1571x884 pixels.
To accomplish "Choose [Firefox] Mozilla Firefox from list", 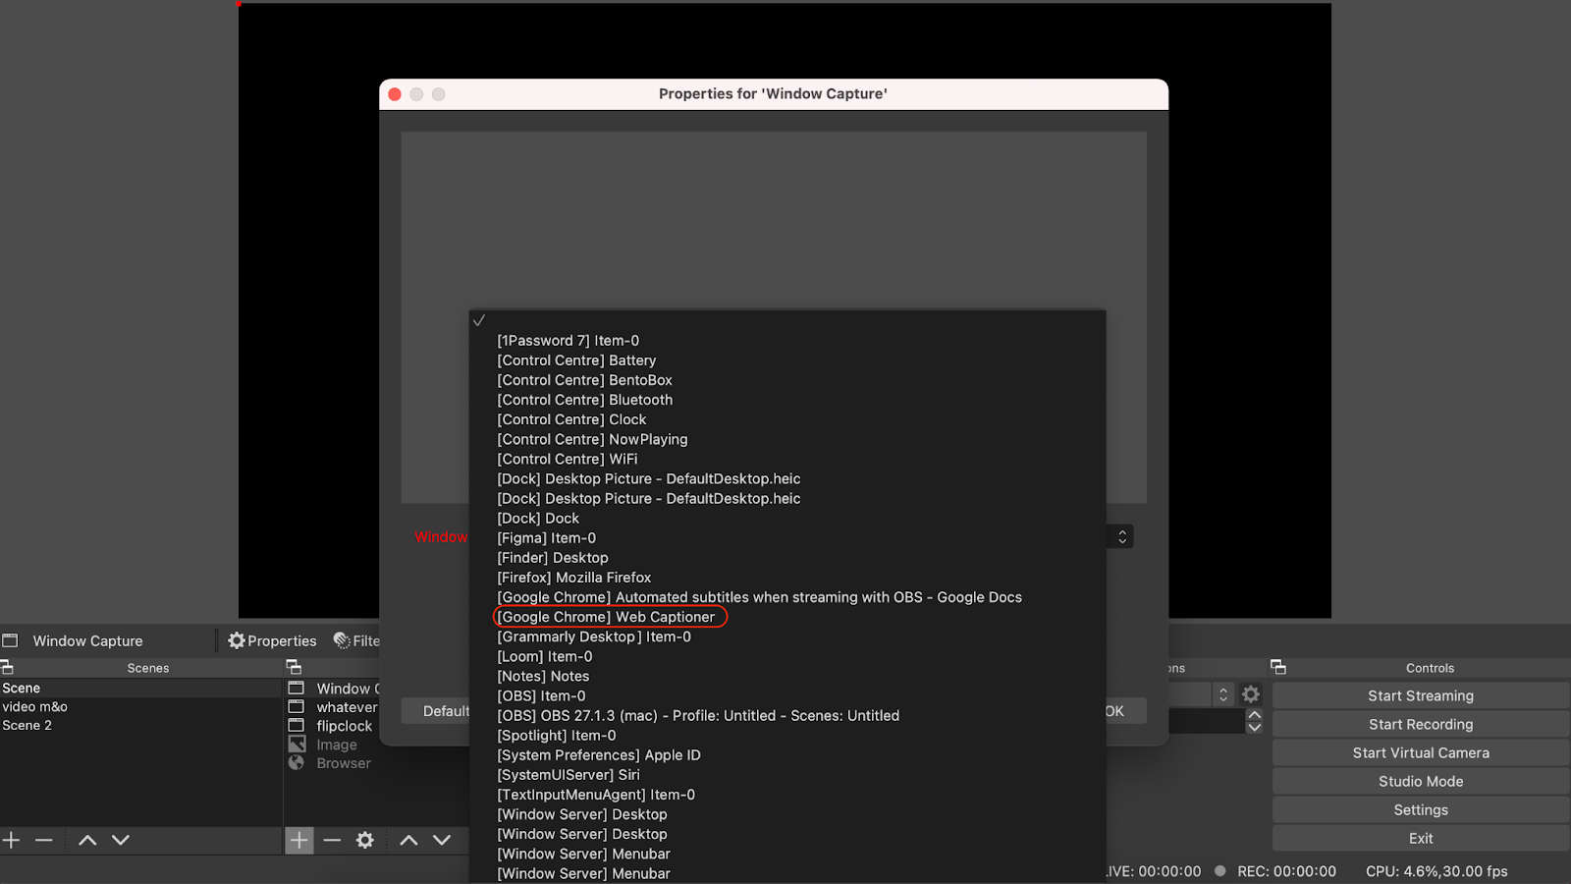I will pyautogui.click(x=574, y=578).
